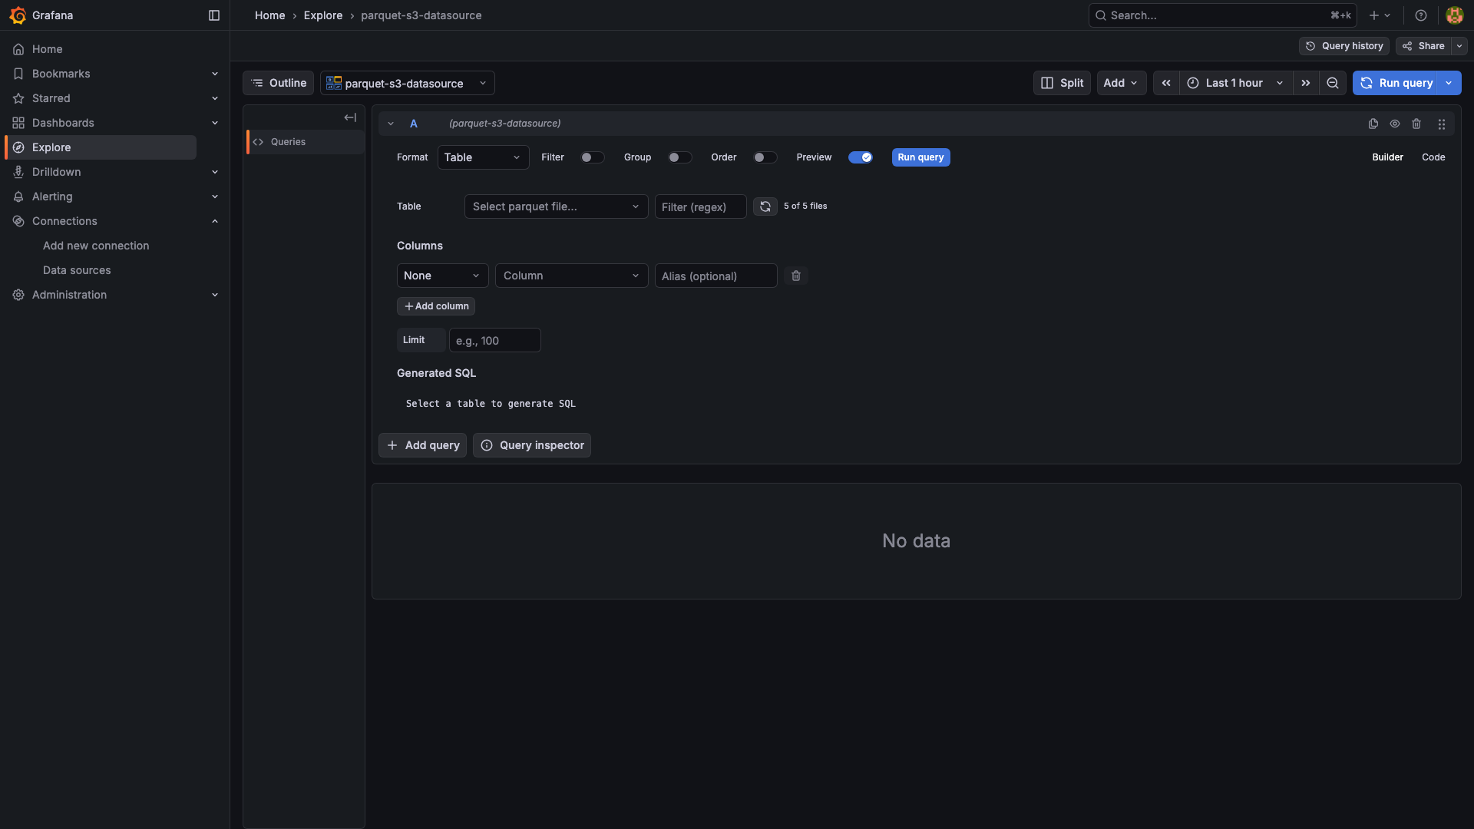
Task: Open Data sources in the sidebar
Action: (x=77, y=270)
